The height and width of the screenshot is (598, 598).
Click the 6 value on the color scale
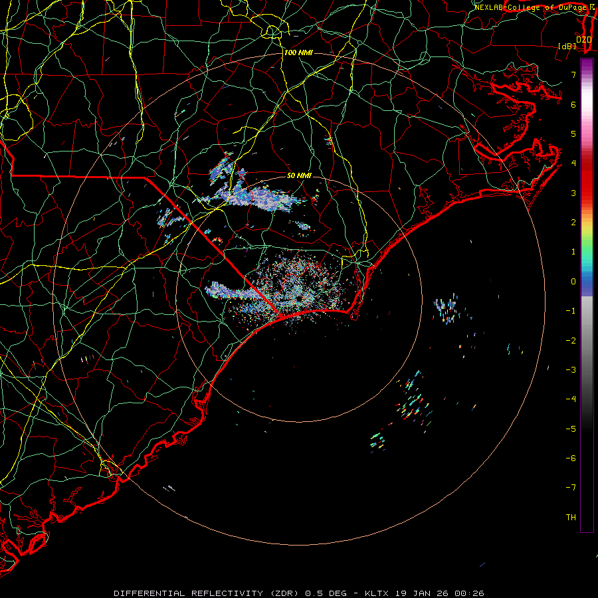point(573,104)
